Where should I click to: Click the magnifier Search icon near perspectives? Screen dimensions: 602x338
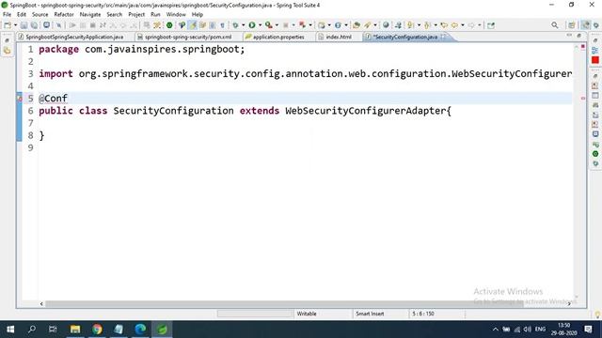coord(555,25)
